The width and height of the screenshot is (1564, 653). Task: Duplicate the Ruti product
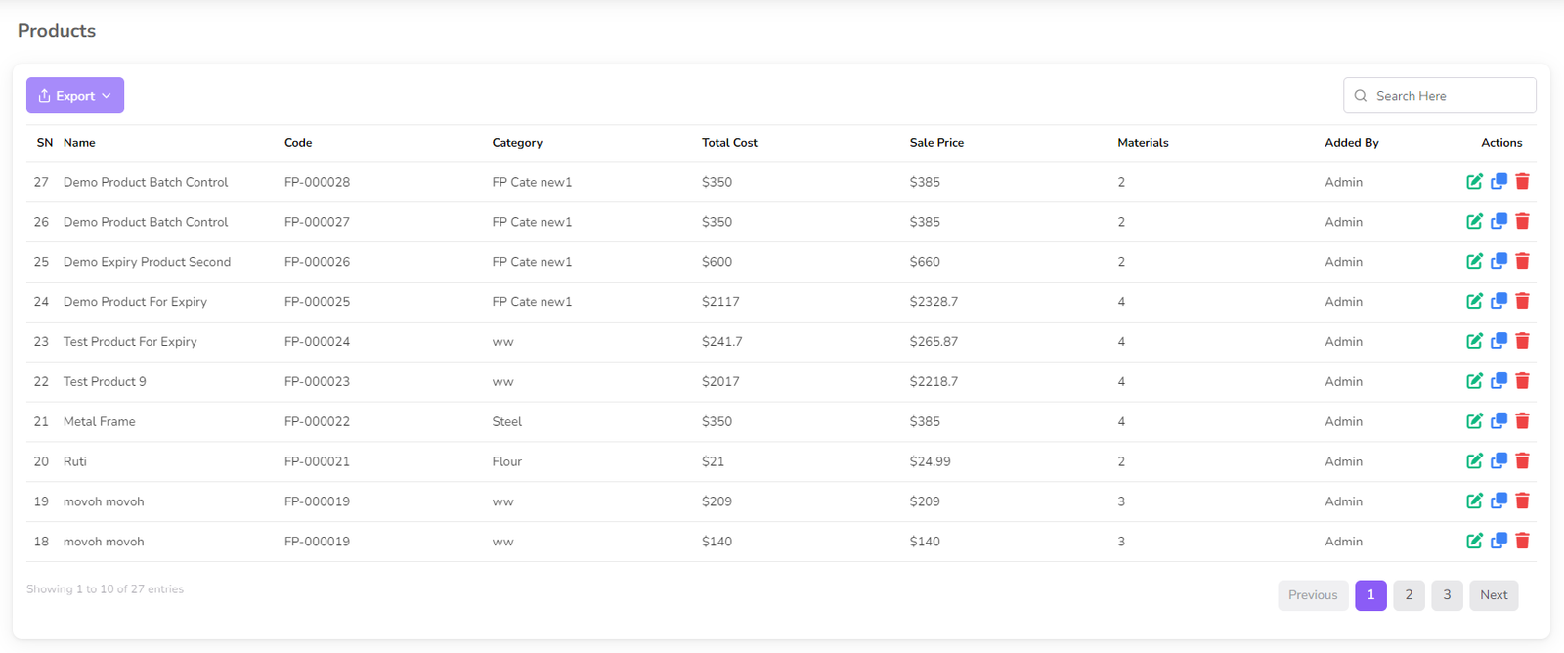coord(1499,461)
